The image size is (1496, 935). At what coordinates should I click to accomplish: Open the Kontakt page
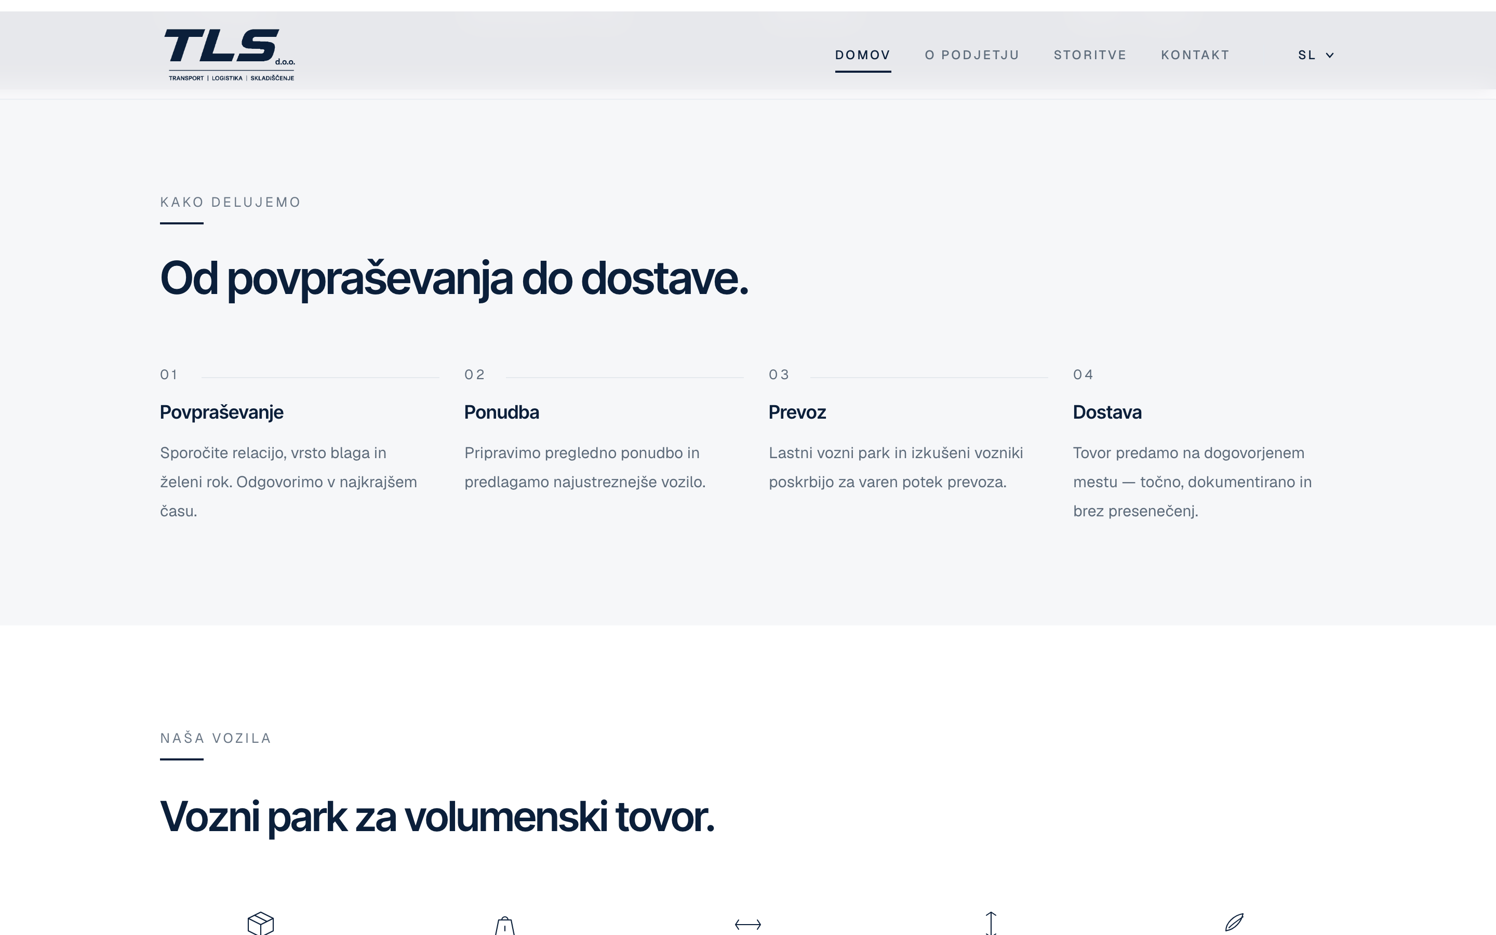point(1195,55)
